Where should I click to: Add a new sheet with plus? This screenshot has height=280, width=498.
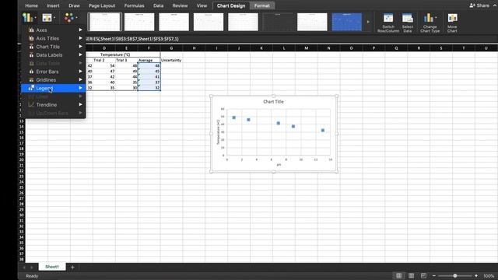coord(72,267)
